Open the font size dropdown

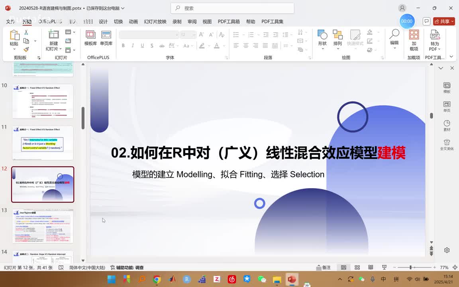pos(194,35)
